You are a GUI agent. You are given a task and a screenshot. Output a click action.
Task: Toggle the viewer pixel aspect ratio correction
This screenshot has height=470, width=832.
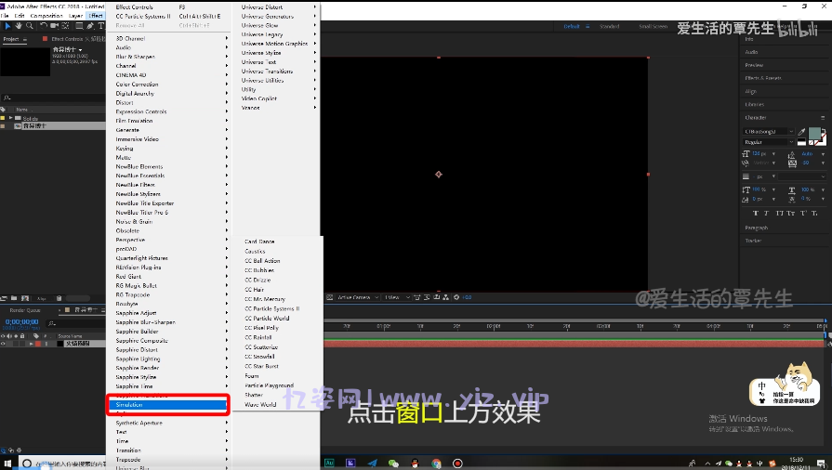[417, 297]
